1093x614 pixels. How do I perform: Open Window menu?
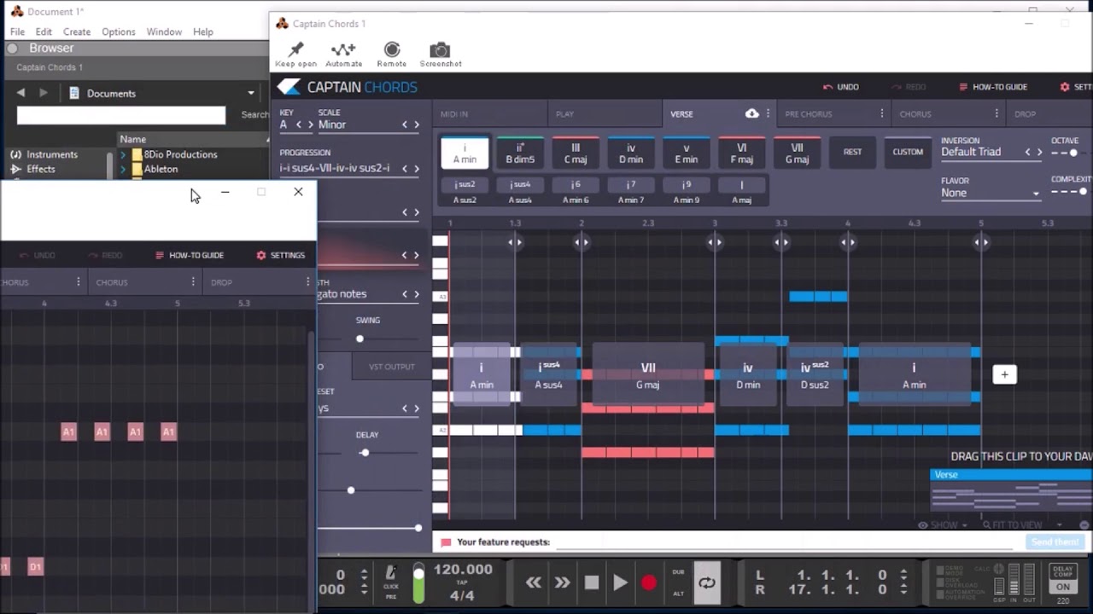pos(164,32)
